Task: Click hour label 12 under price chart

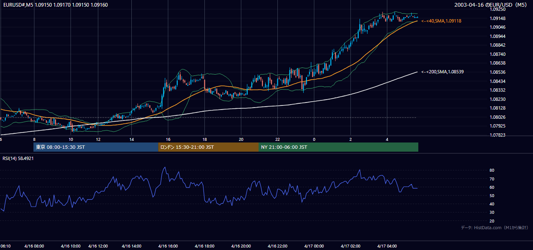Action: point(98,139)
